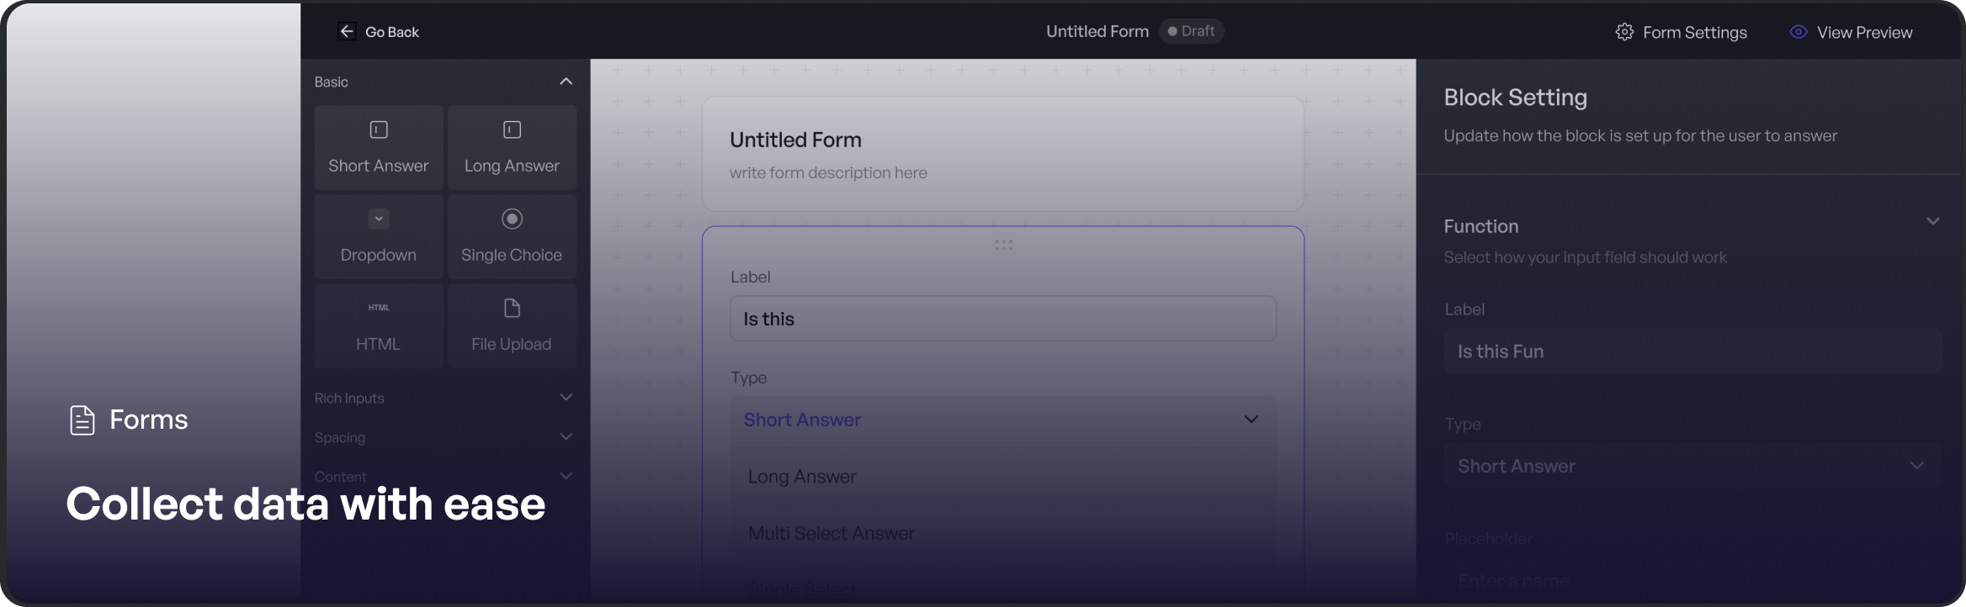Click the Label field containing "Is this"

coord(1002,319)
